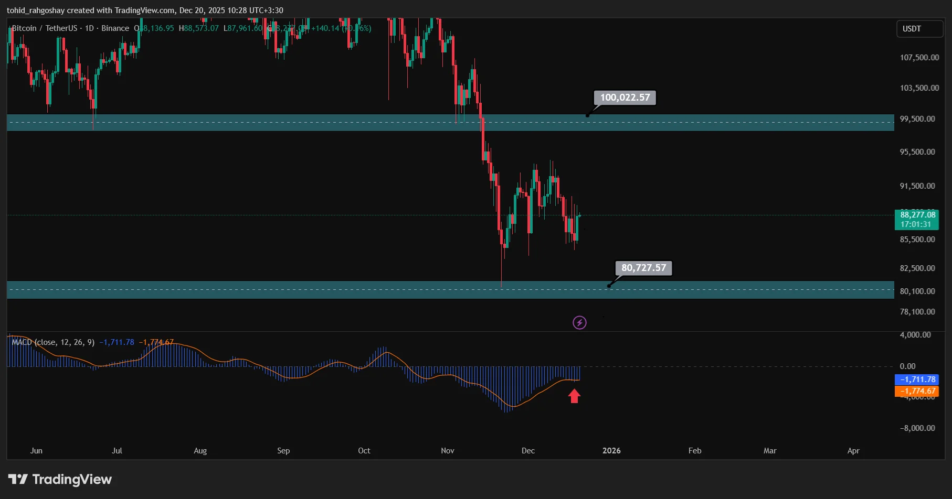
Task: Click the 95,500.00 label on the price scale
Action: (x=917, y=152)
